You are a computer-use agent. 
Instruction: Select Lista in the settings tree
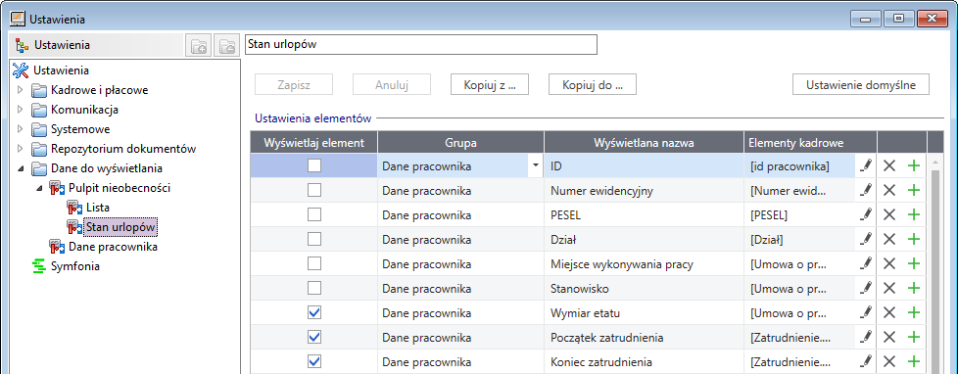(x=98, y=208)
